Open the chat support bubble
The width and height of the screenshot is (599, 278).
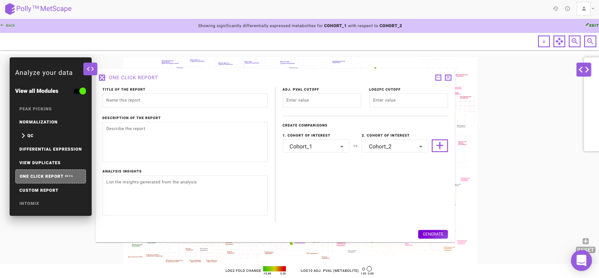[x=581, y=260]
